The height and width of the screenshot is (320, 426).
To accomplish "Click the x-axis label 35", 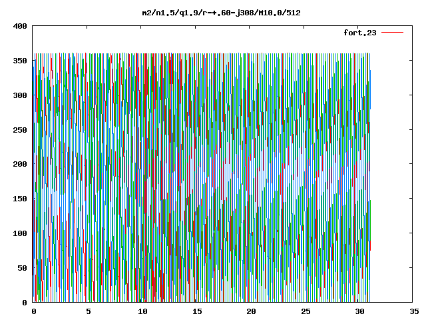I will click(x=414, y=311).
